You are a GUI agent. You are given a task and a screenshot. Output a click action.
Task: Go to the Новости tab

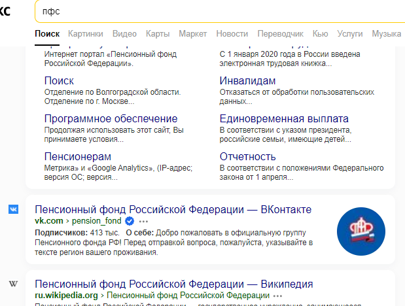tap(232, 34)
